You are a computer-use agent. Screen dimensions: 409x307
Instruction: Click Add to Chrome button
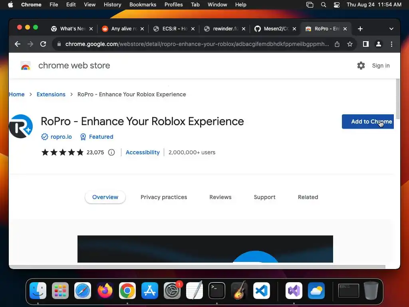pyautogui.click(x=368, y=122)
